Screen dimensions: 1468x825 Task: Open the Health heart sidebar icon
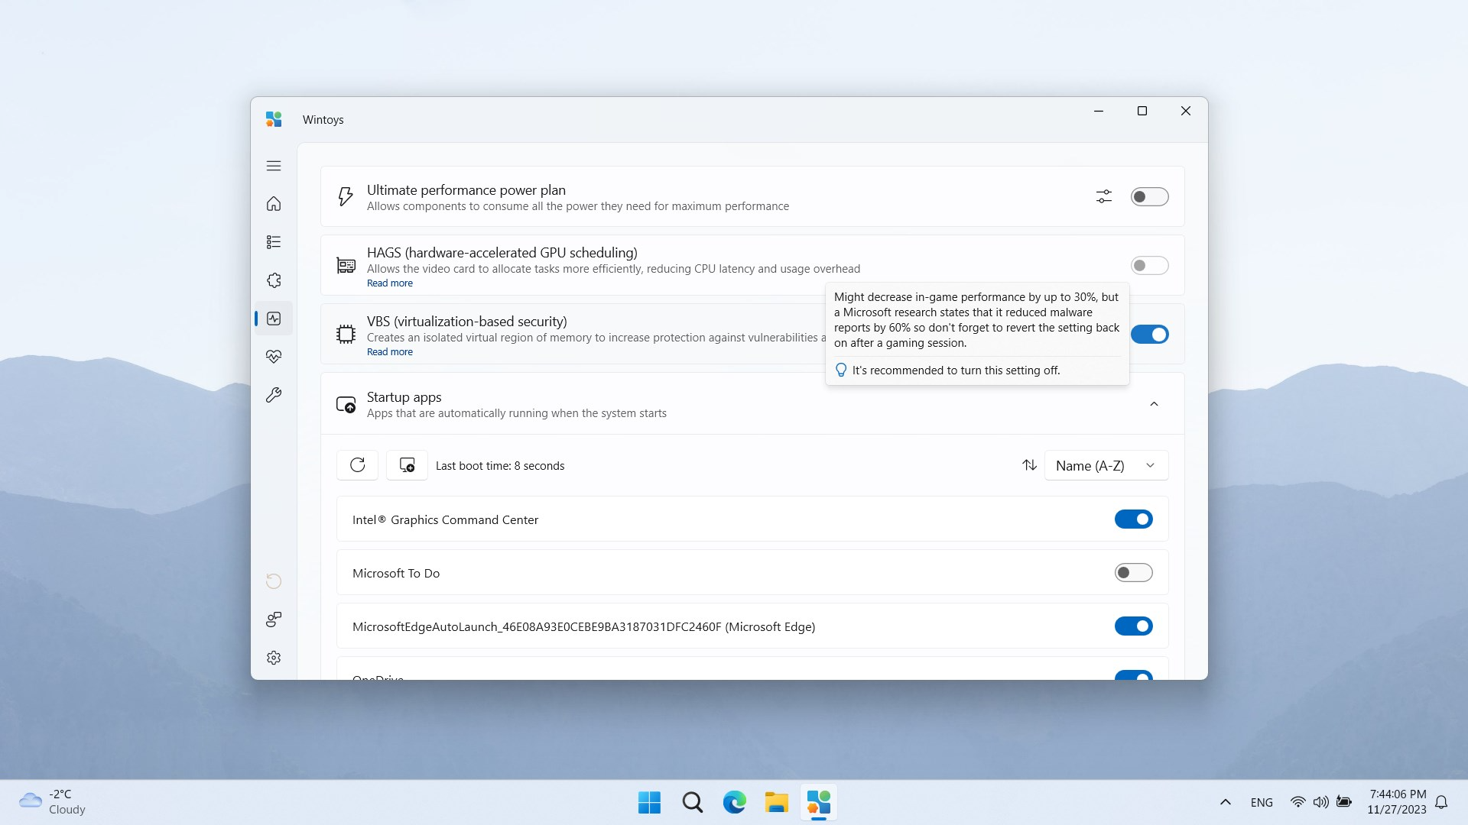[x=274, y=357]
